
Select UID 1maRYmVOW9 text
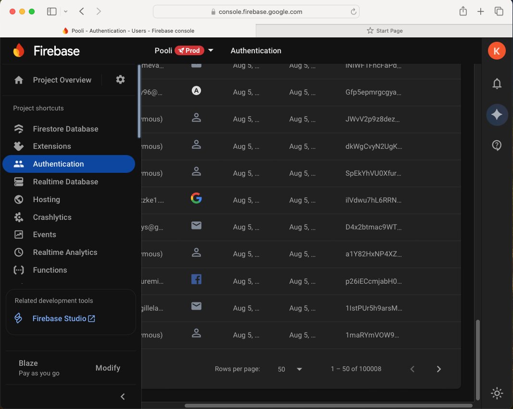[x=372, y=335]
